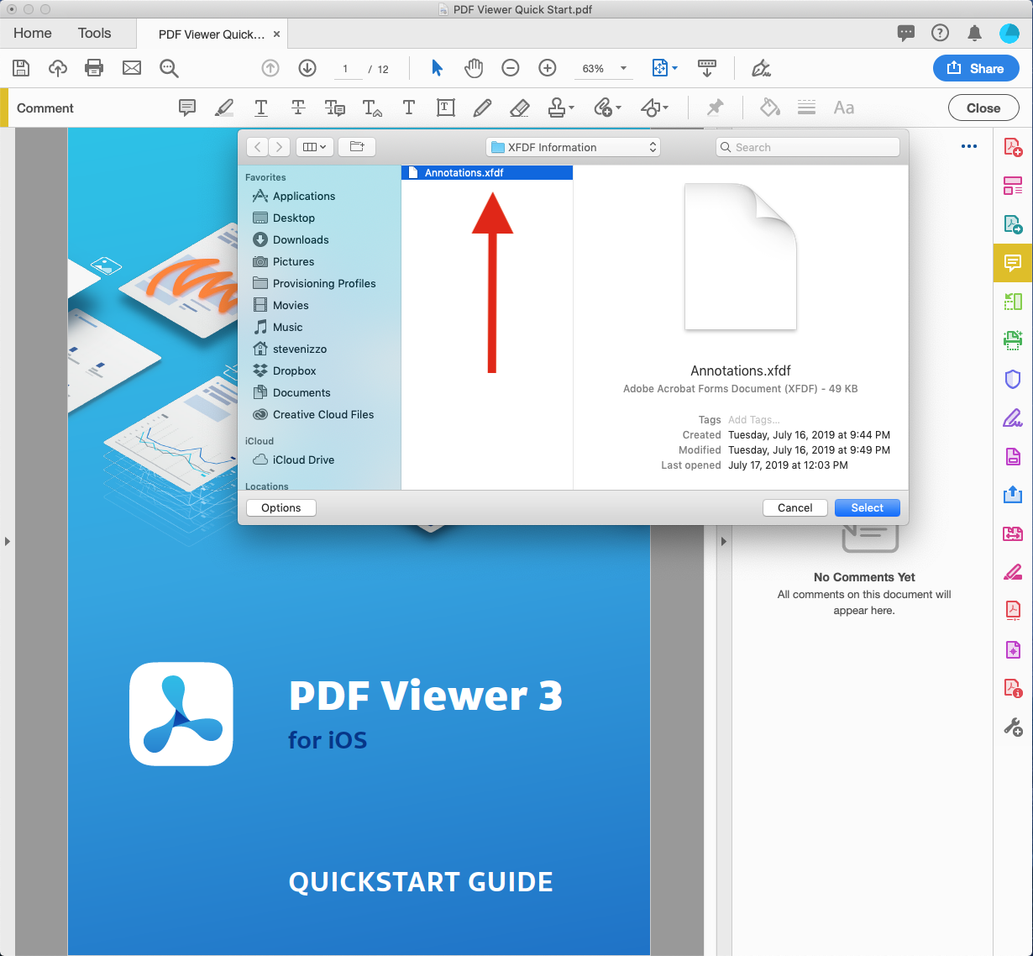Select the Eraser tool
The image size is (1033, 956).
519,108
